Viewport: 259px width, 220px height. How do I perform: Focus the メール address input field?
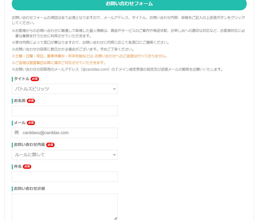pyautogui.click(x=65, y=133)
